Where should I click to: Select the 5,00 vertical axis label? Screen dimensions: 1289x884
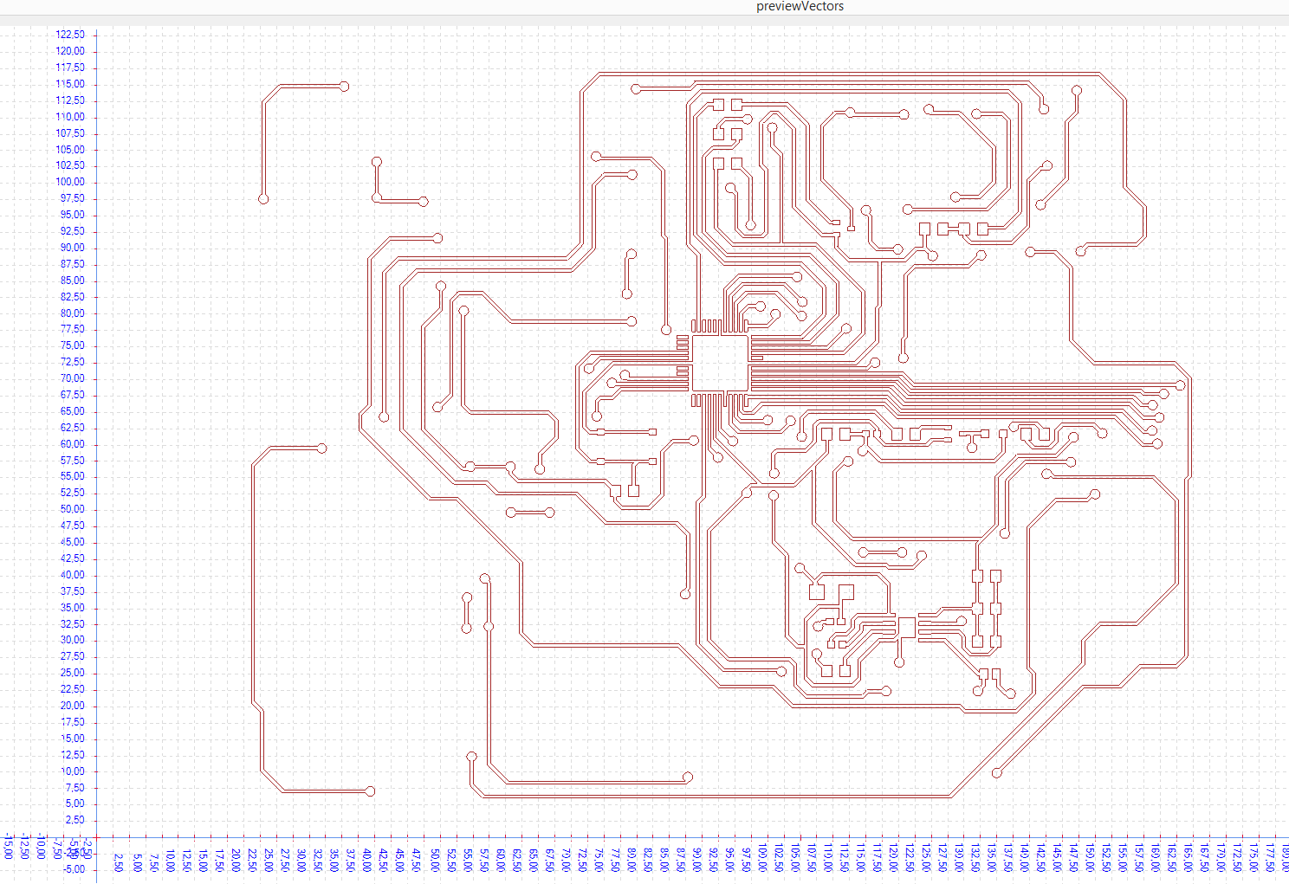click(75, 803)
